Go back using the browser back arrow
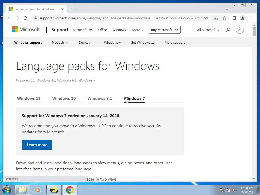The image size is (260, 195). pyautogui.click(x=9, y=18)
